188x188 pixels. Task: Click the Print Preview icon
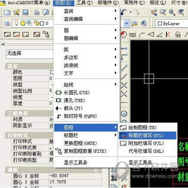point(46,12)
